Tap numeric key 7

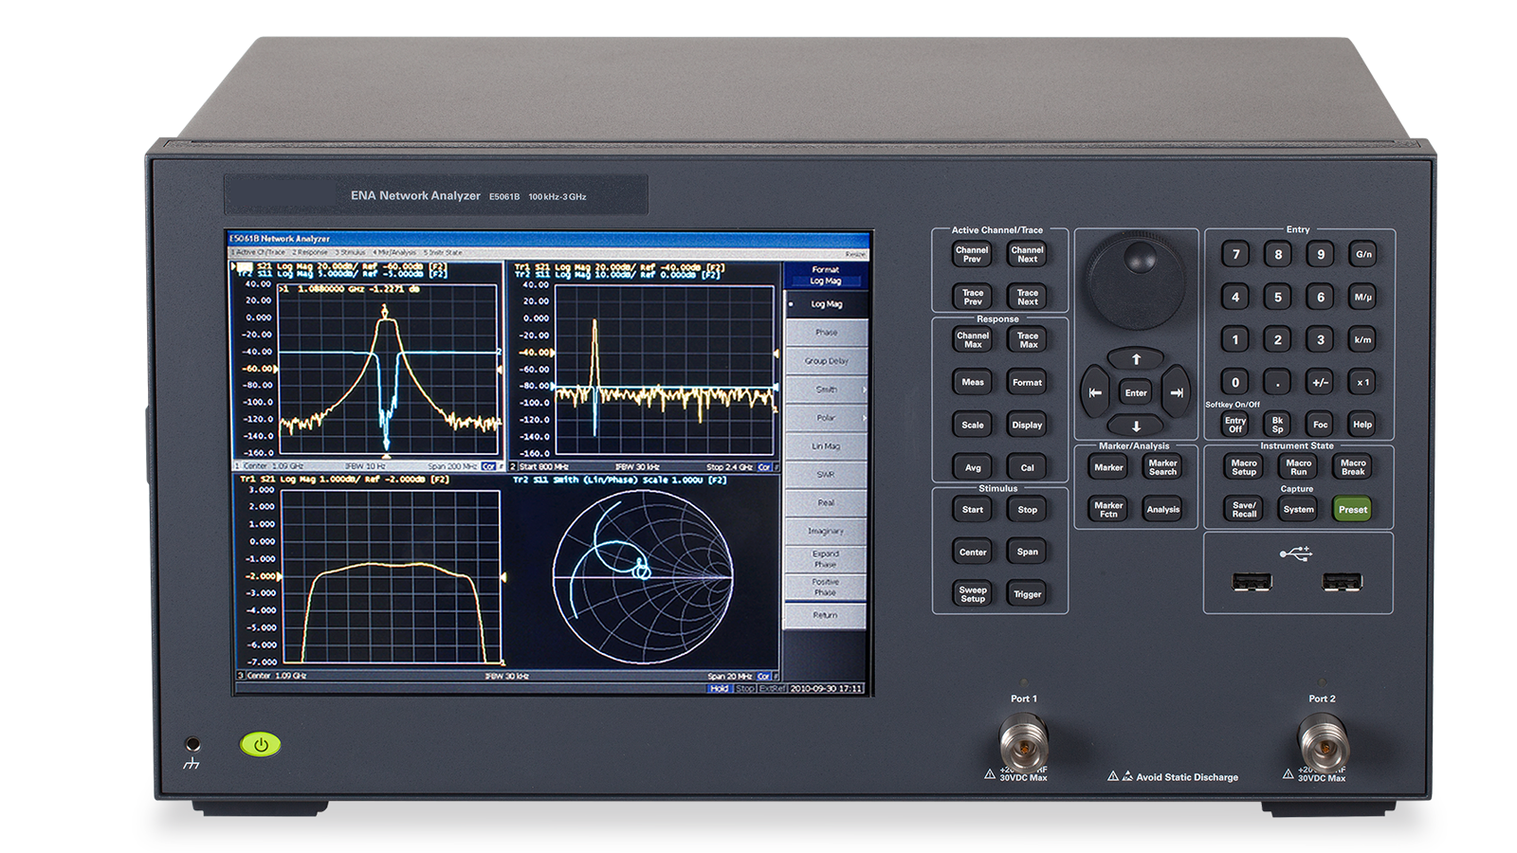point(1234,254)
